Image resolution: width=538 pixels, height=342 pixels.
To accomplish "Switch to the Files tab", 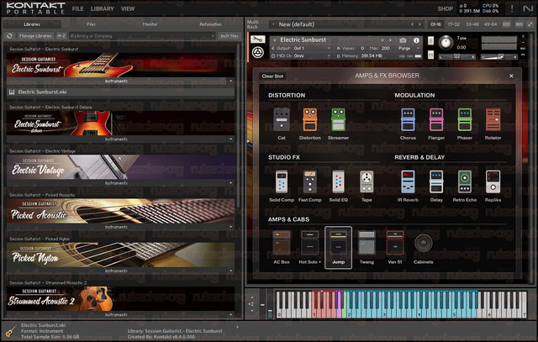I will [92, 24].
